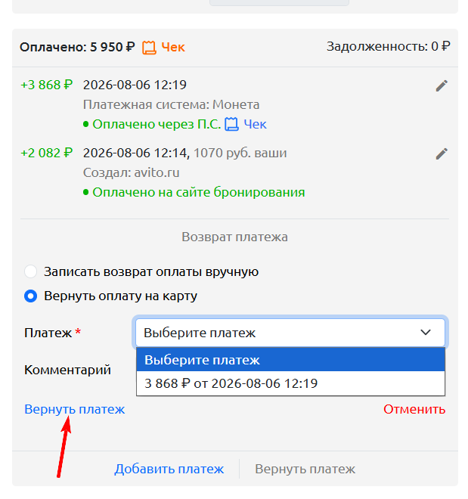Image resolution: width=468 pixels, height=499 pixels.
Task: Select 'Вернуть оплату на карту' radio button
Action: [x=30, y=296]
